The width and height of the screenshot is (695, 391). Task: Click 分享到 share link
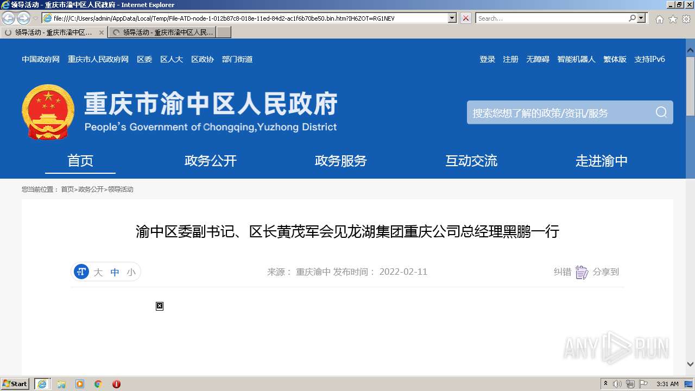point(606,272)
